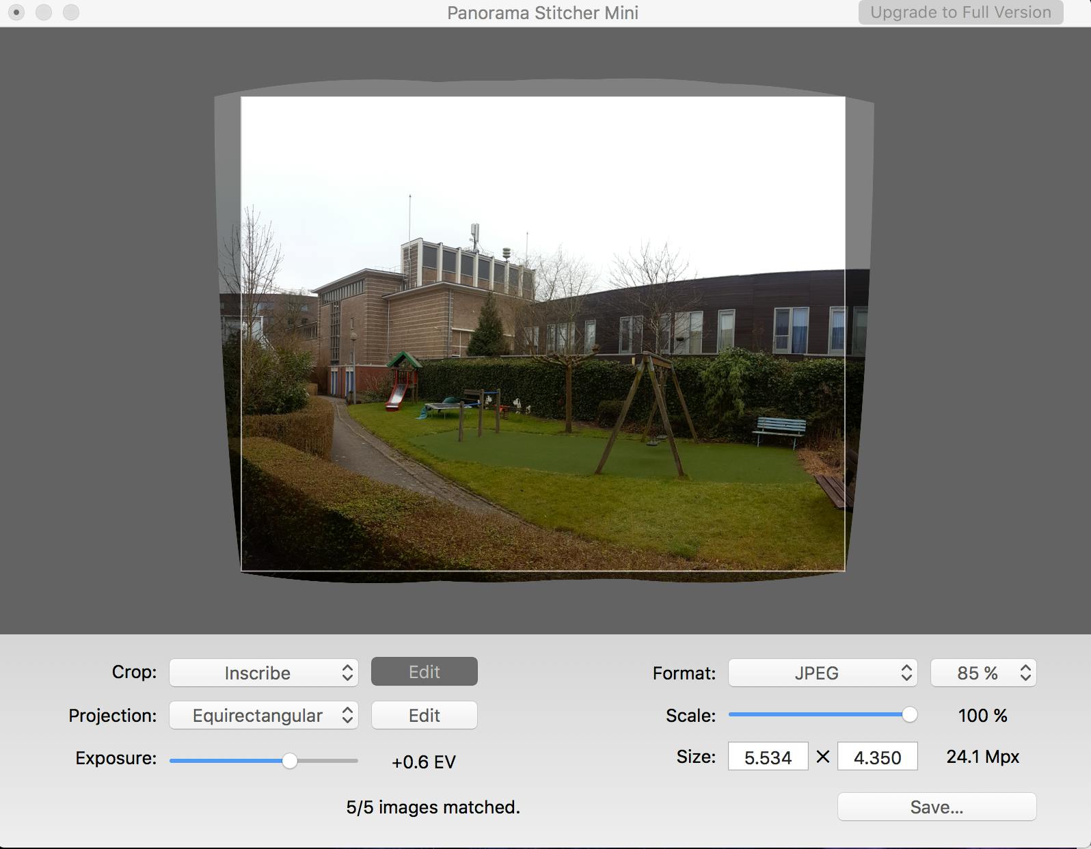The height and width of the screenshot is (849, 1091).
Task: Open the Crop mode dropdown set to Inscribe
Action: pyautogui.click(x=264, y=673)
